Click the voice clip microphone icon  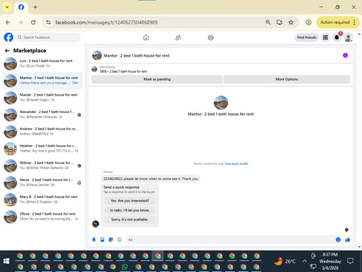tap(94, 239)
